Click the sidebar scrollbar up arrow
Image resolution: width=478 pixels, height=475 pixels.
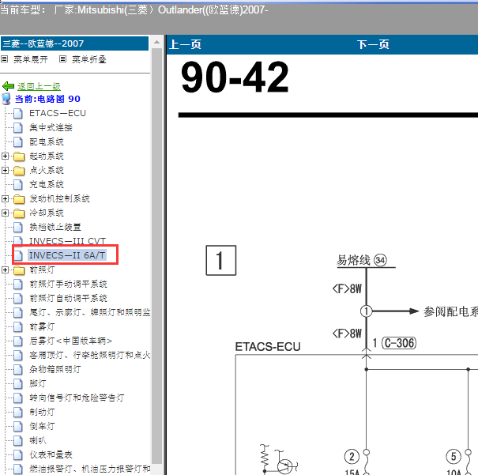tap(157, 42)
